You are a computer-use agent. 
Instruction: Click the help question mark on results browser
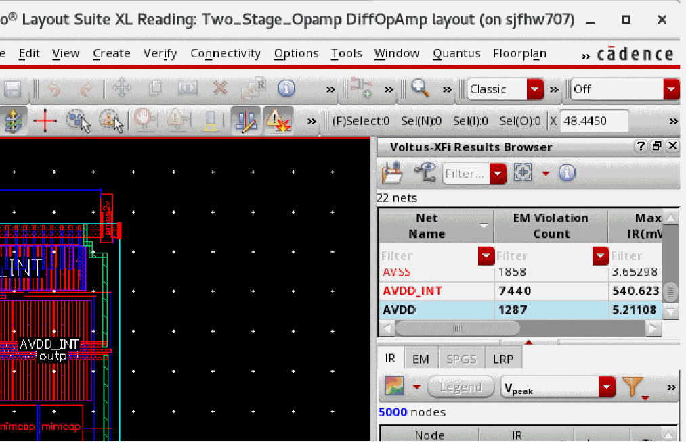tap(641, 146)
